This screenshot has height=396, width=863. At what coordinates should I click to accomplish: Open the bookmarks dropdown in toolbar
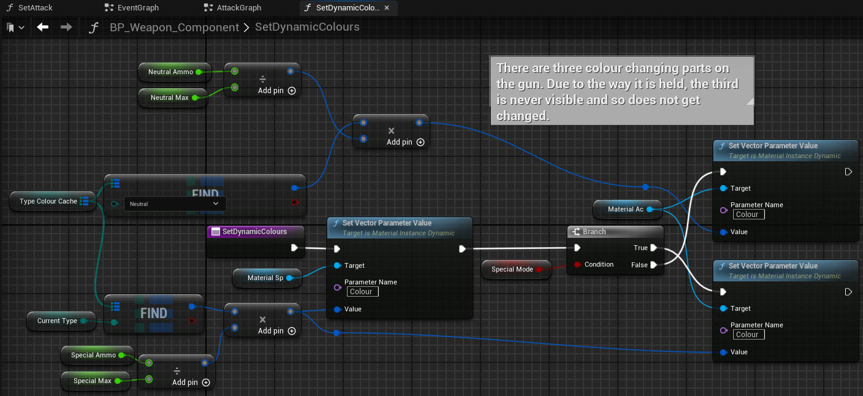15,28
